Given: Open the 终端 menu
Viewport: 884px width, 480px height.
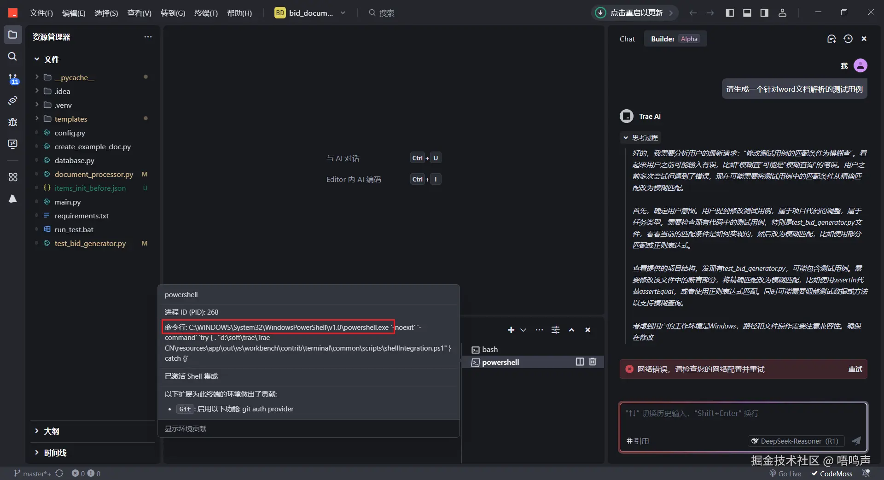Looking at the screenshot, I should tap(206, 13).
